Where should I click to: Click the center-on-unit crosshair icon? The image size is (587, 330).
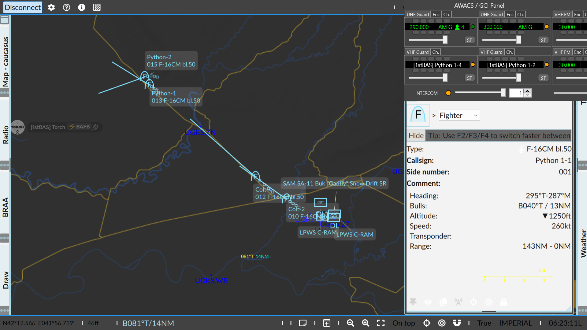(x=474, y=302)
